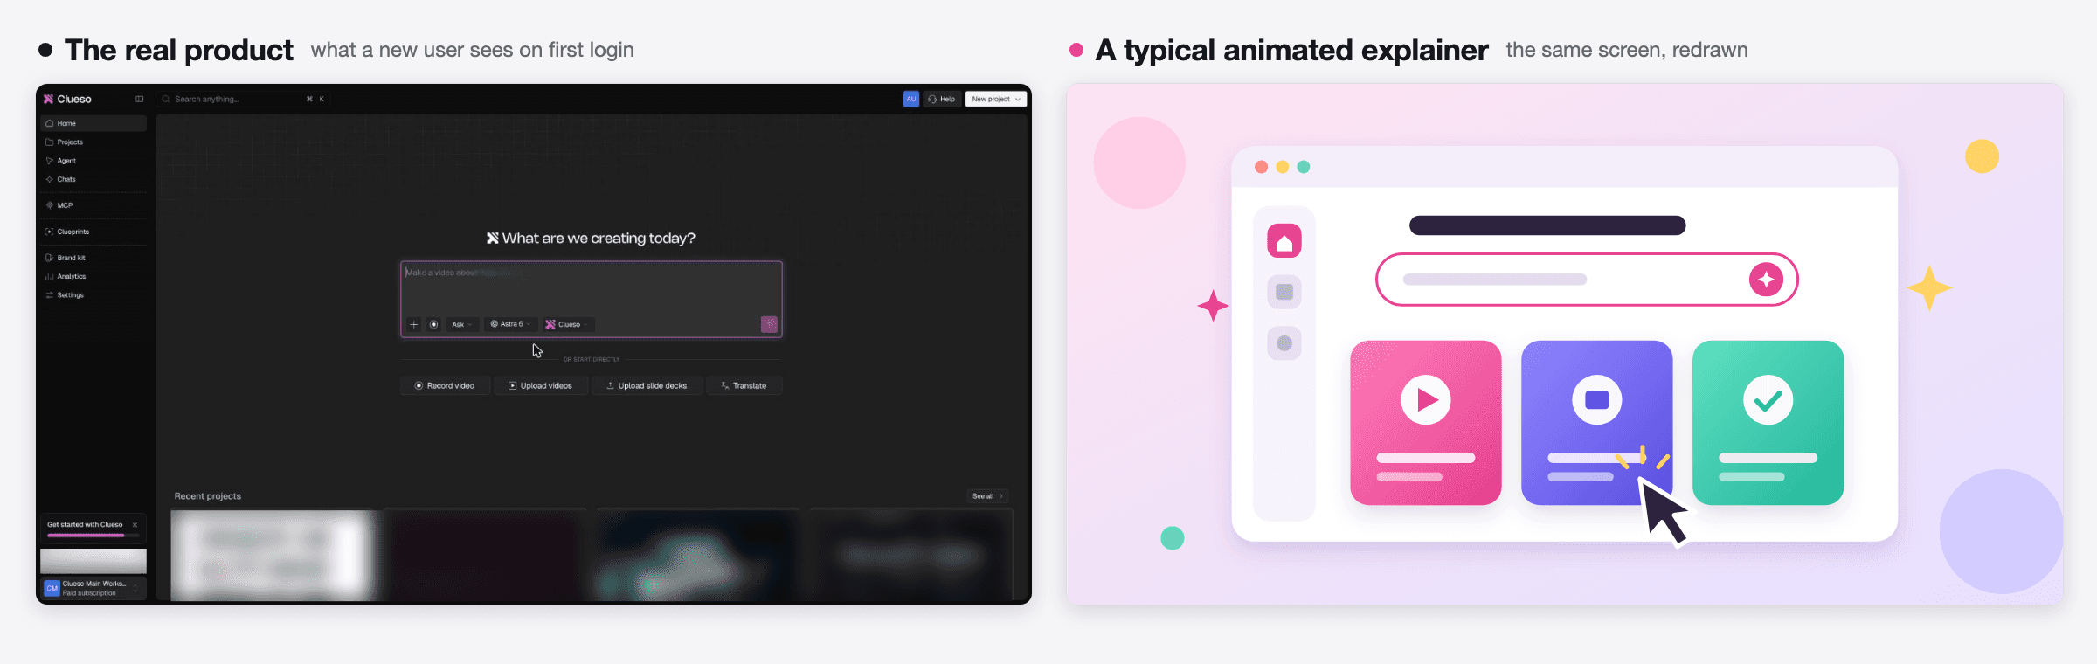Dismiss the Get started with Clueso card
Viewport: 2097px width, 664px height.
[135, 525]
